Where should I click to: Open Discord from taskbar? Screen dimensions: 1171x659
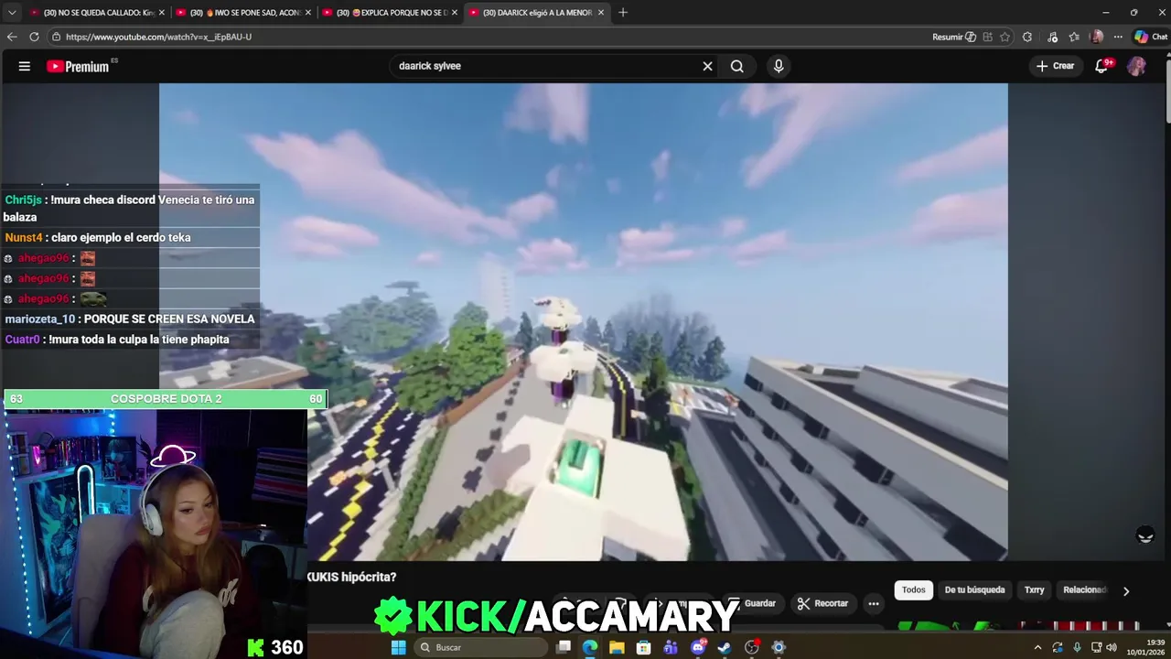pos(698,647)
